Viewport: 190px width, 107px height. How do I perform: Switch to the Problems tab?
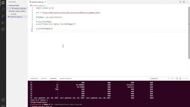(34, 78)
